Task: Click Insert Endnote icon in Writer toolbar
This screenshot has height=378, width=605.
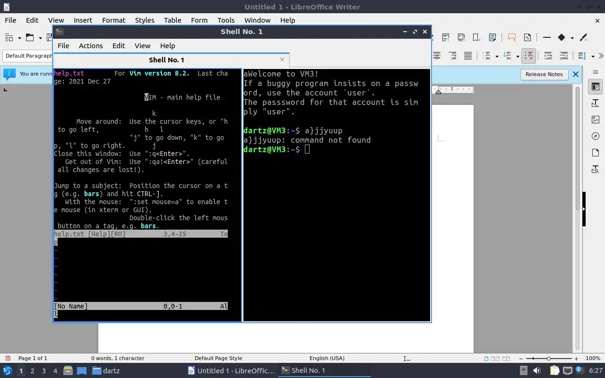Action: (461, 37)
